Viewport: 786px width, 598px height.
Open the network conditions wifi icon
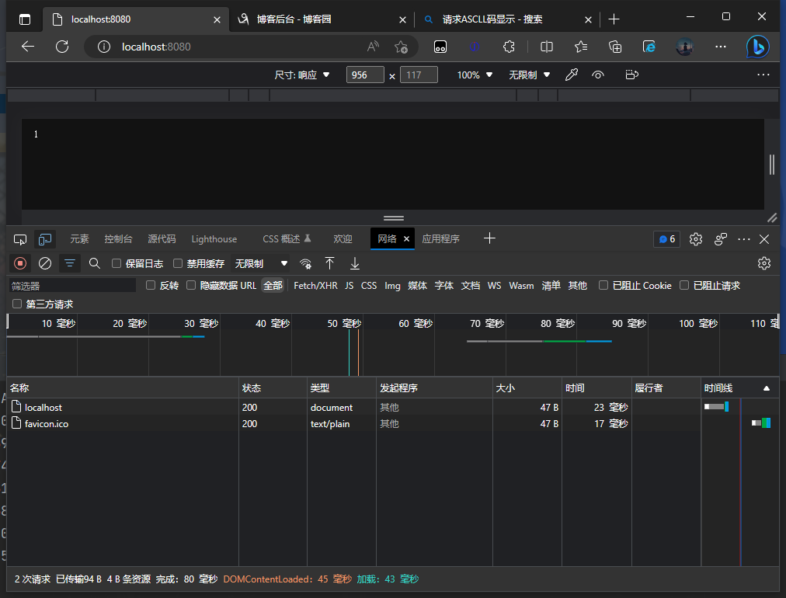tap(306, 263)
